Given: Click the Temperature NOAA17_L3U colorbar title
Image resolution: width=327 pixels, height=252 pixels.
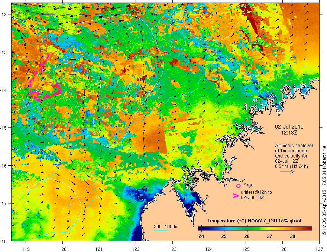Looking at the screenshot, I should (254, 221).
